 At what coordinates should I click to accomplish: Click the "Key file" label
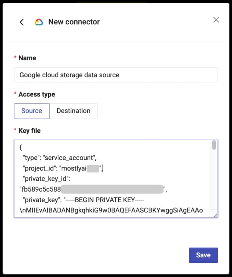pos(29,131)
